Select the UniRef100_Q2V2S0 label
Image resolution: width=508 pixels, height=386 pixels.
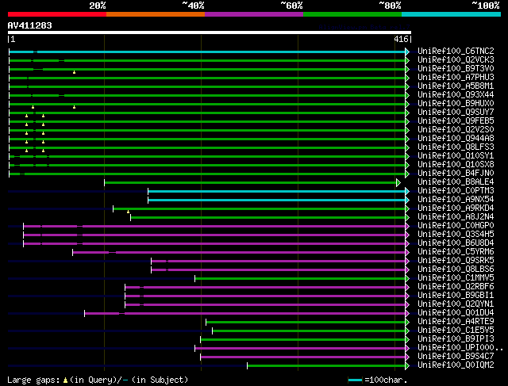point(456,130)
